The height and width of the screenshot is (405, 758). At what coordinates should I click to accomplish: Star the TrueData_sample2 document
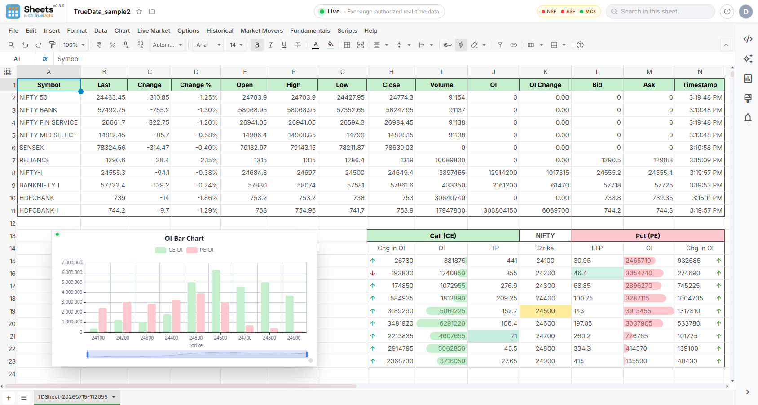(x=139, y=12)
